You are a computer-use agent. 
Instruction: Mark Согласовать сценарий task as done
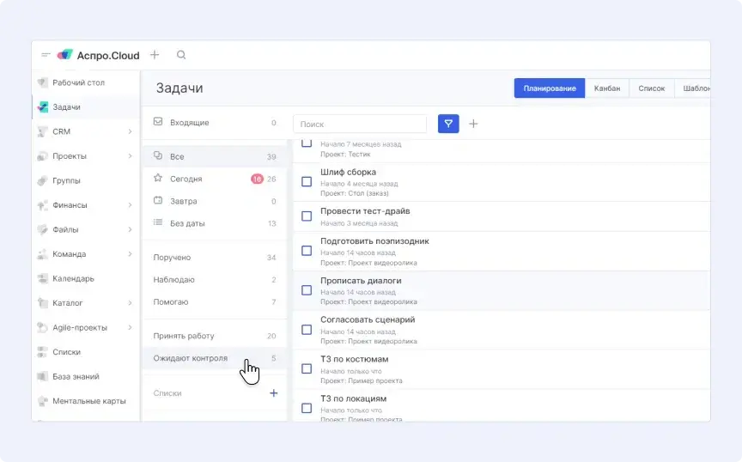[307, 330]
